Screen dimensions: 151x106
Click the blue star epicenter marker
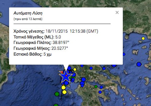66,75
